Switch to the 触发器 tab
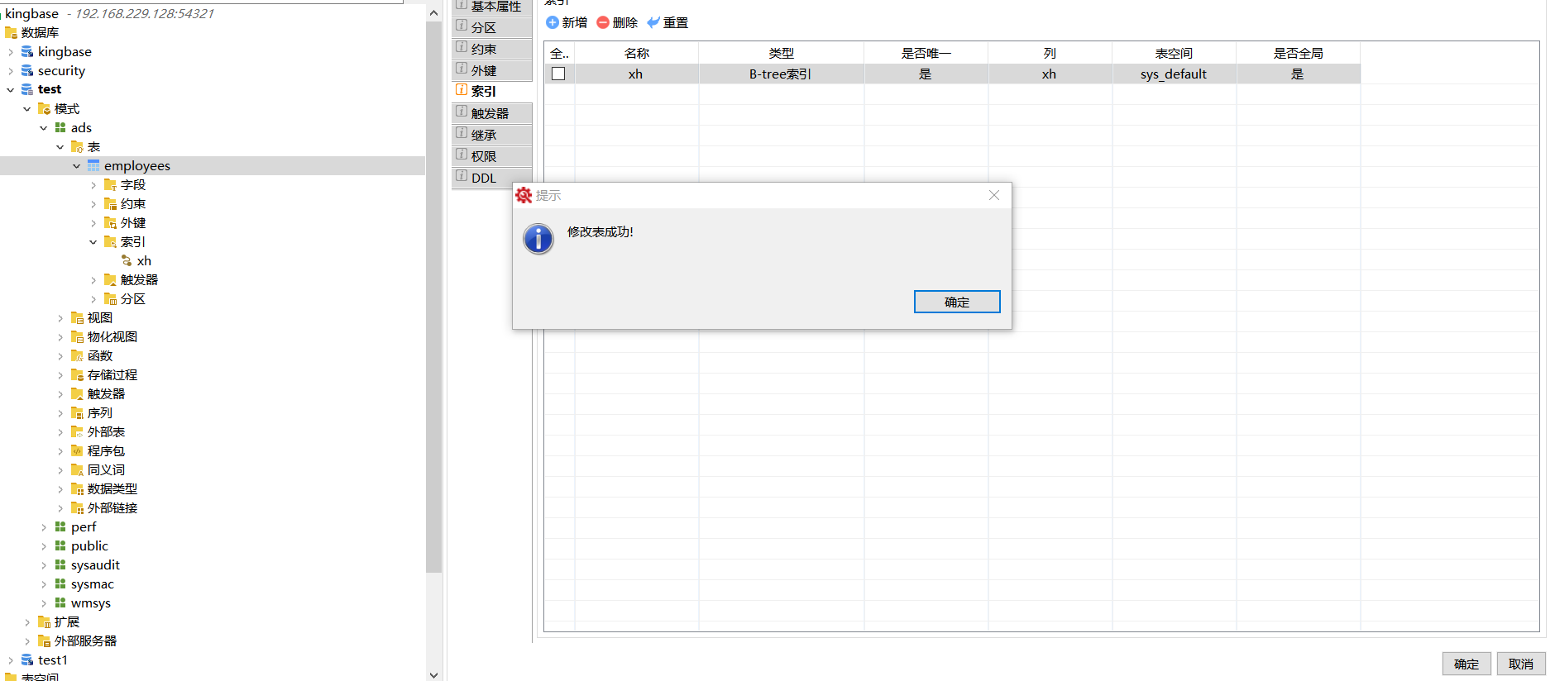Viewport: 1555px width, 681px height. coord(491,113)
